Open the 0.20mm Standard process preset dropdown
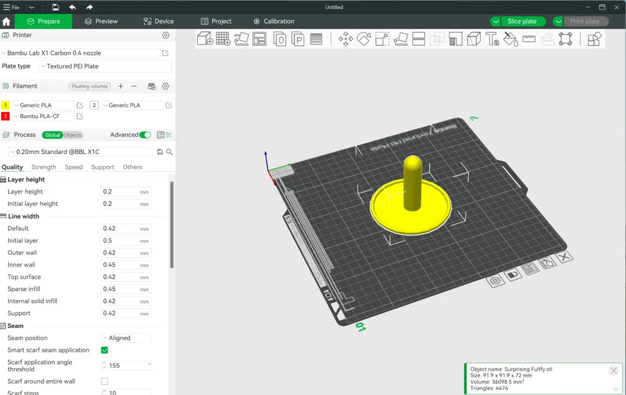 pyautogui.click(x=80, y=151)
